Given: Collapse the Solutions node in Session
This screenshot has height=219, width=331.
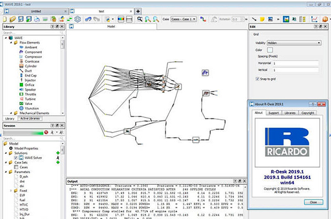Looking at the screenshot, I should (x=6, y=153).
